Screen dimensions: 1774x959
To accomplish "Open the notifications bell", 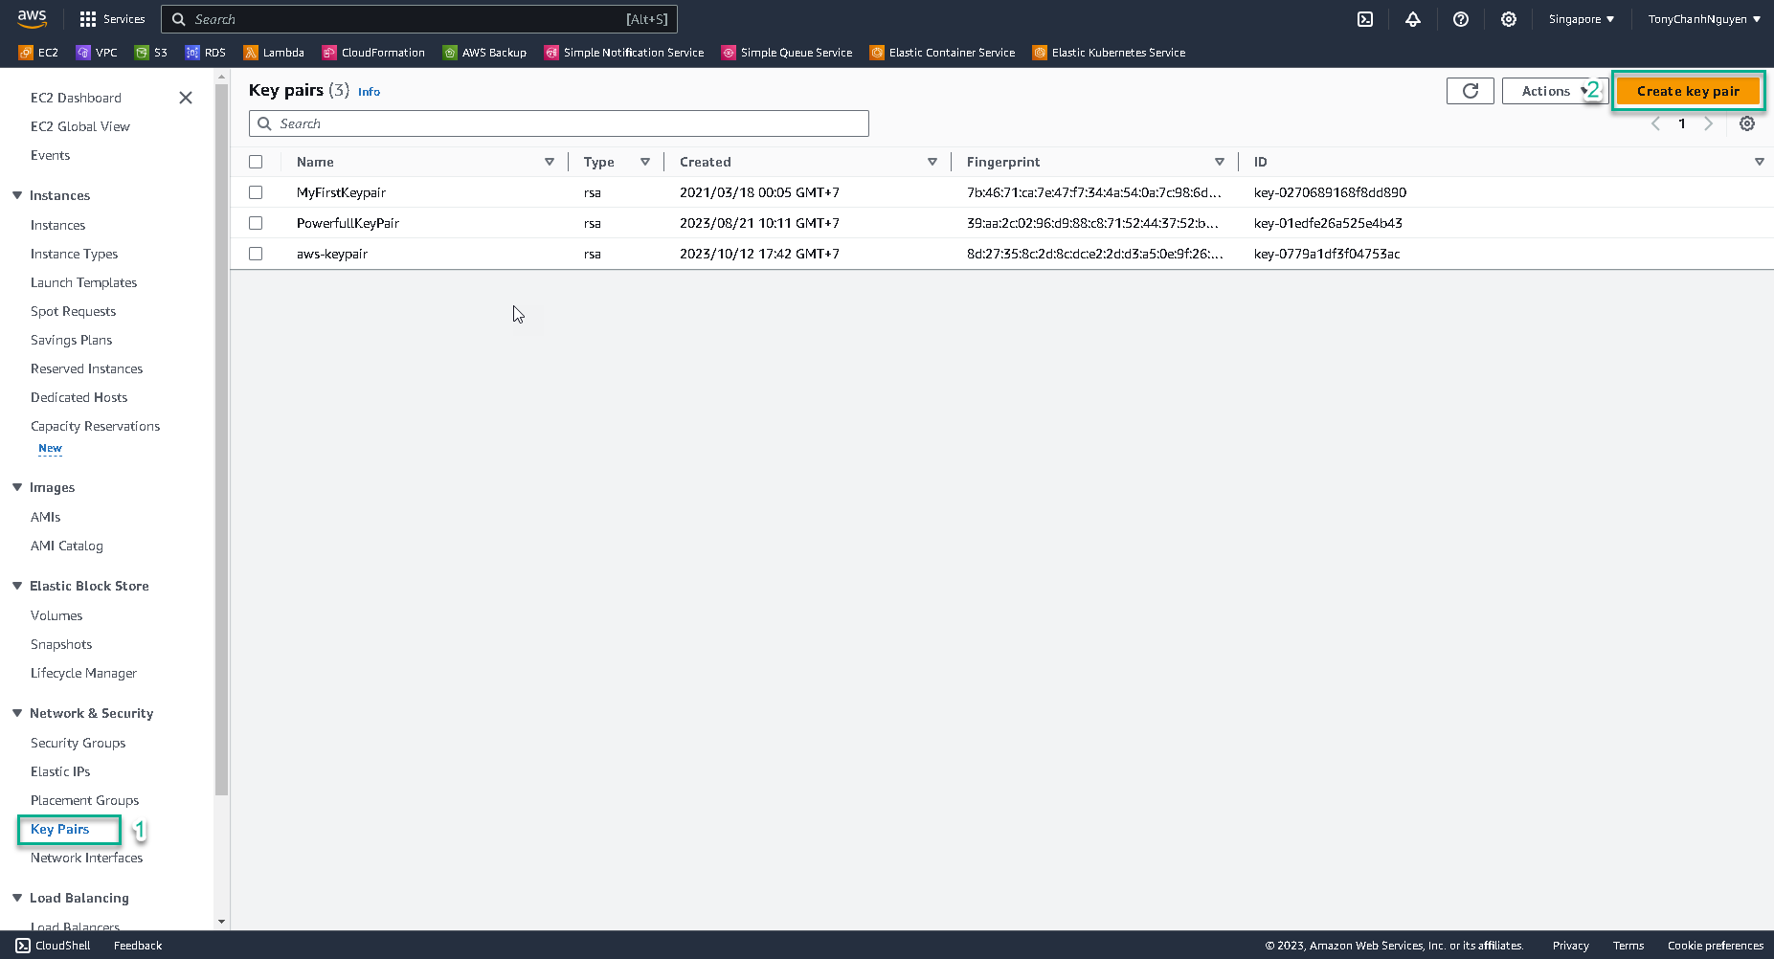I will (x=1413, y=19).
